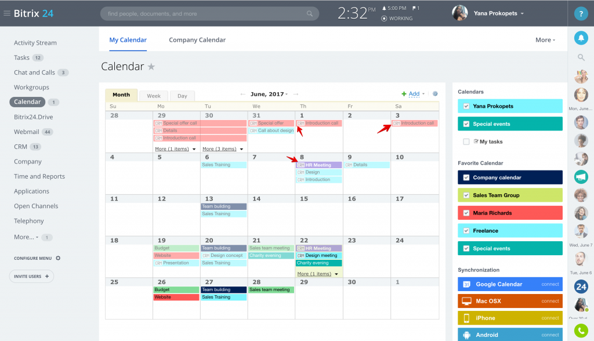The image size is (594, 341).
Task: Connect Google Calendar
Action: [550, 284]
